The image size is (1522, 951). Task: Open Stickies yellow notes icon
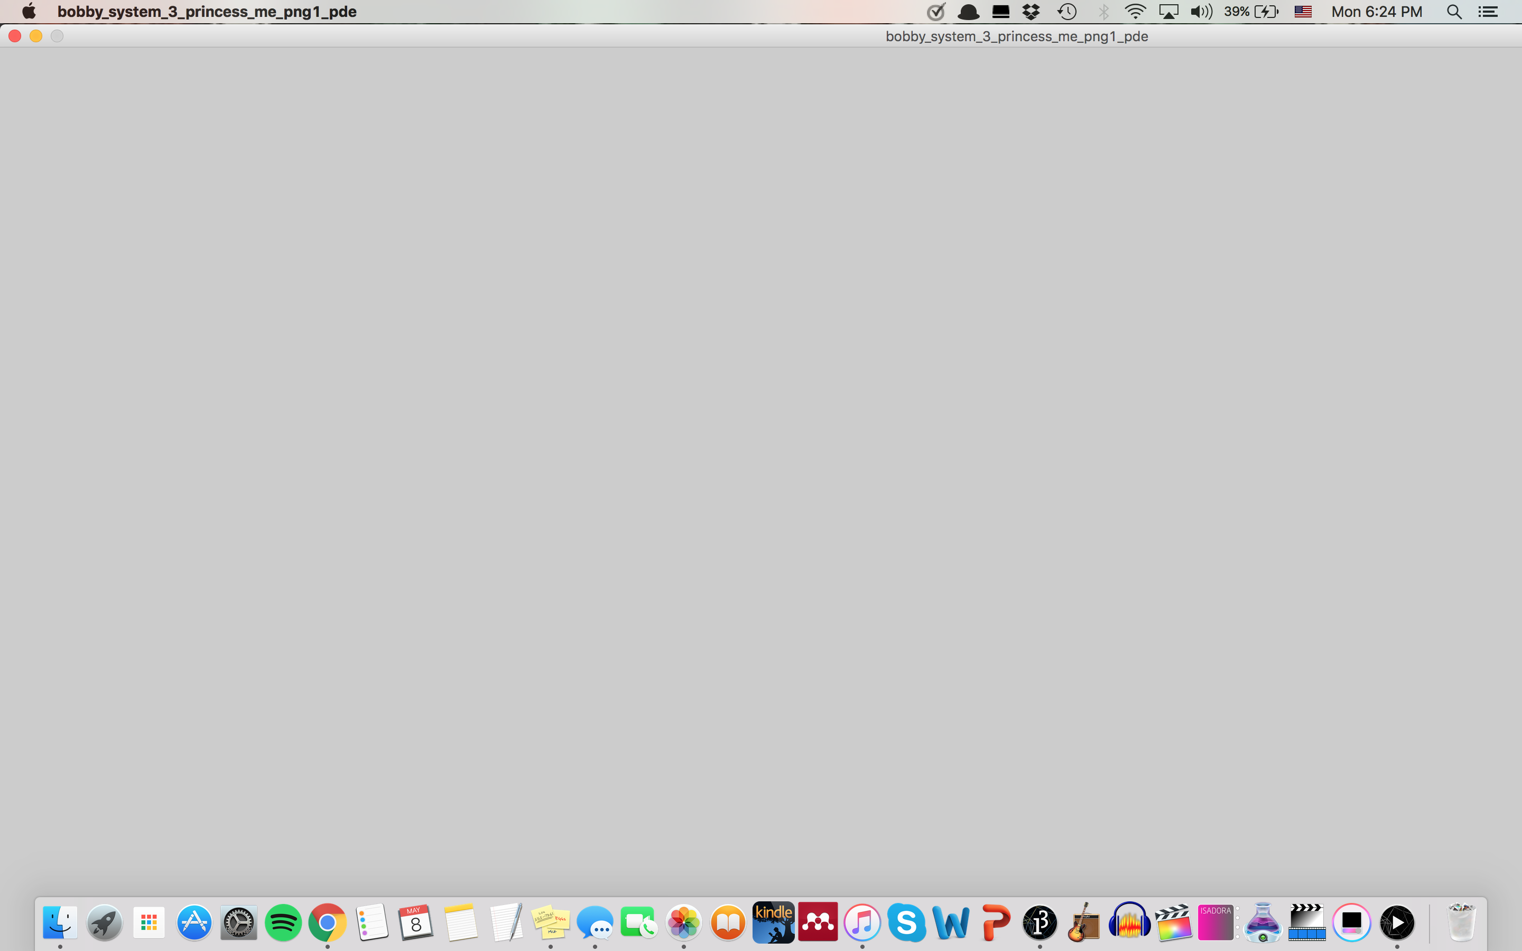point(550,922)
